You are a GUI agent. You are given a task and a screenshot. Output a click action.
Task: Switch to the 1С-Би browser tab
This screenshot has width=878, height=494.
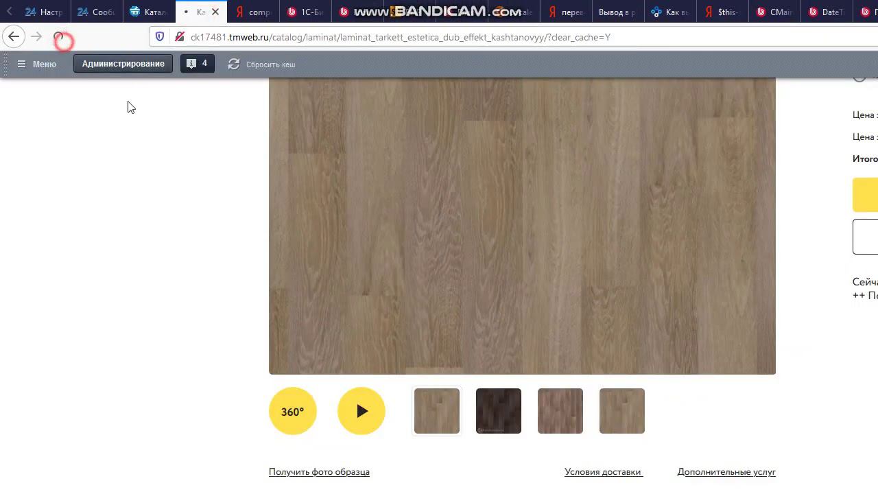tap(306, 12)
